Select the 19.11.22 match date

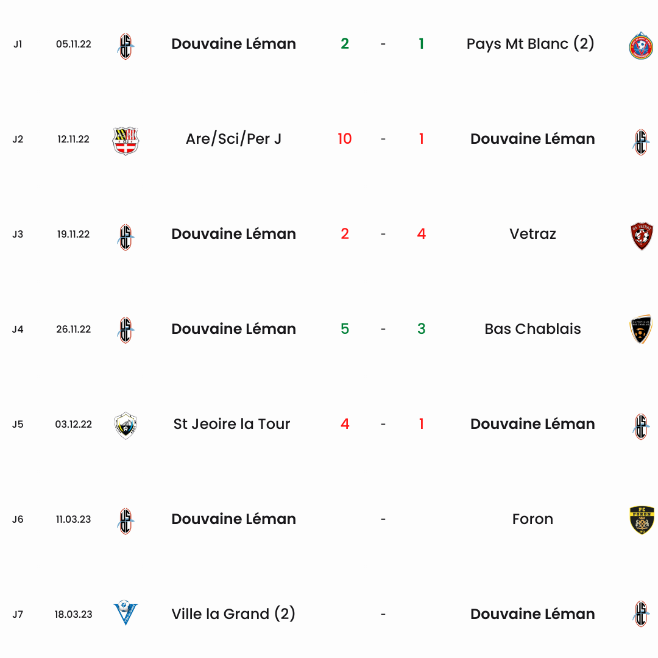[74, 234]
